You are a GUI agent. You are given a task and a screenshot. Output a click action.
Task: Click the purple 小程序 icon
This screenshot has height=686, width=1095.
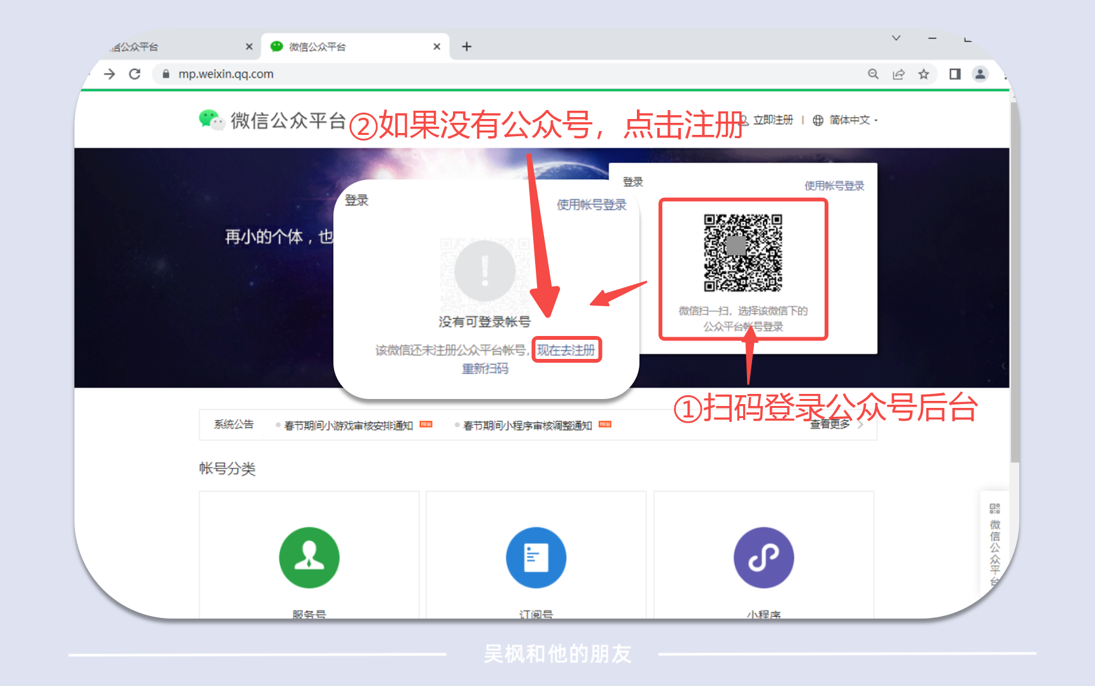click(764, 557)
